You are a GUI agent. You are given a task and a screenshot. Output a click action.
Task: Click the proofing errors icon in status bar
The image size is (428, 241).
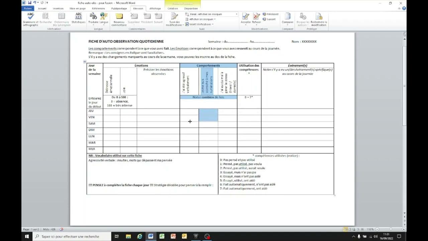coord(61,229)
